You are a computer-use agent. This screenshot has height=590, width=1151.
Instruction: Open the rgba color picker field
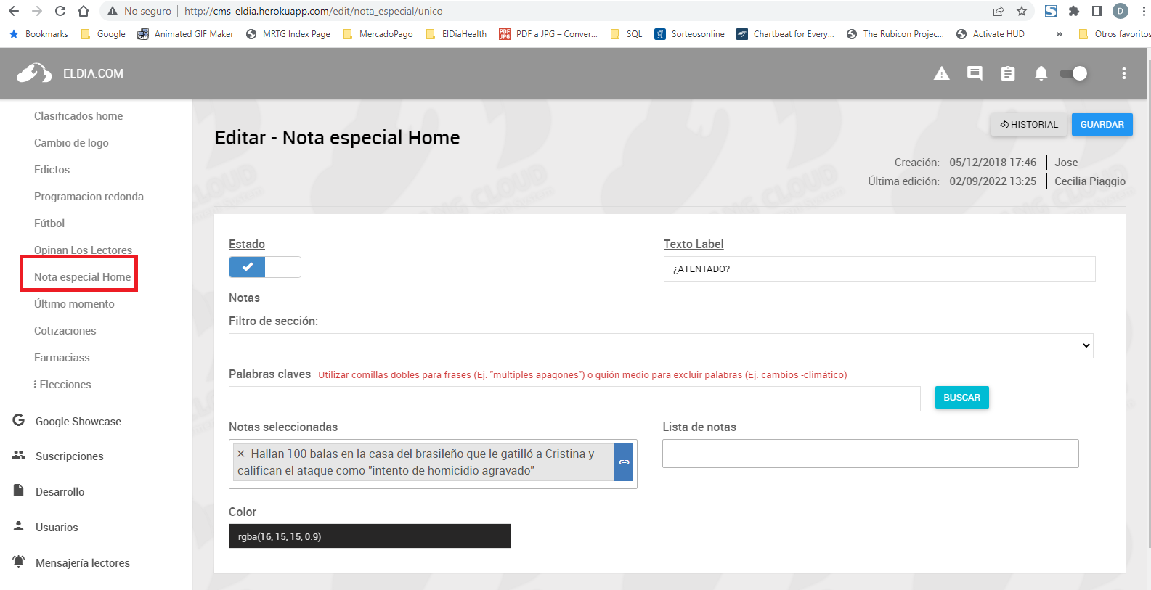(x=370, y=536)
